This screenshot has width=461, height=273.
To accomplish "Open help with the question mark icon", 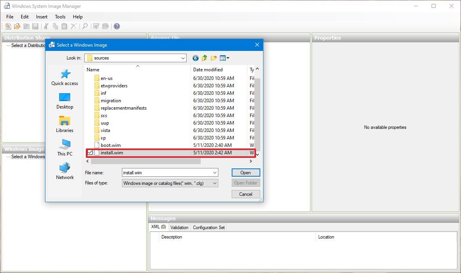I will pyautogui.click(x=117, y=26).
